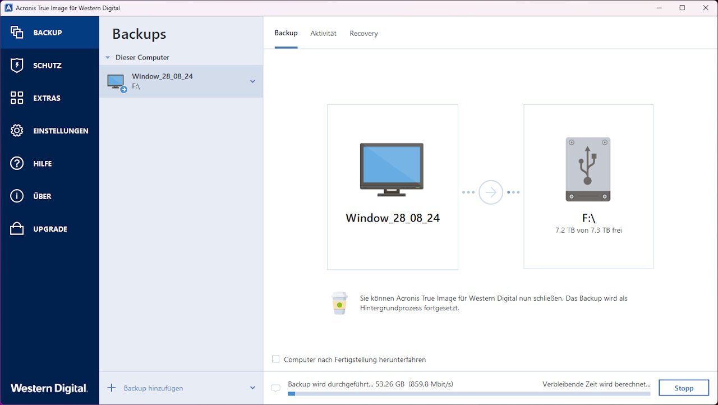Click the USB drive destination icon
Viewport: 718px width, 405px height.
588,169
